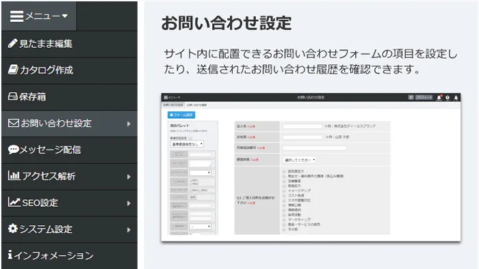The height and width of the screenshot is (269, 479).
Task: Open the hamburger メニュー icon in sidebar
Action: pyautogui.click(x=16, y=16)
